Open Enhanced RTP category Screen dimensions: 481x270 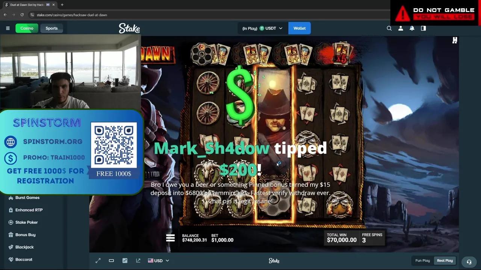[29, 210]
